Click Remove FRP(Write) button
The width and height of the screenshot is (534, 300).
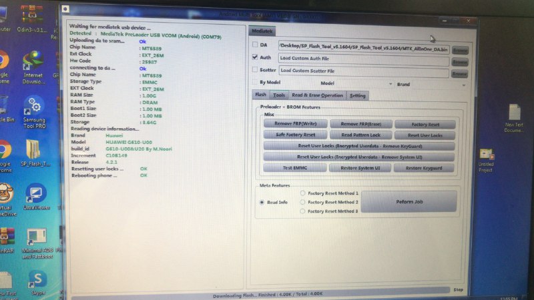(295, 123)
